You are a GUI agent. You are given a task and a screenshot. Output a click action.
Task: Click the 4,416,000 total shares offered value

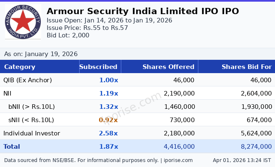(179, 147)
